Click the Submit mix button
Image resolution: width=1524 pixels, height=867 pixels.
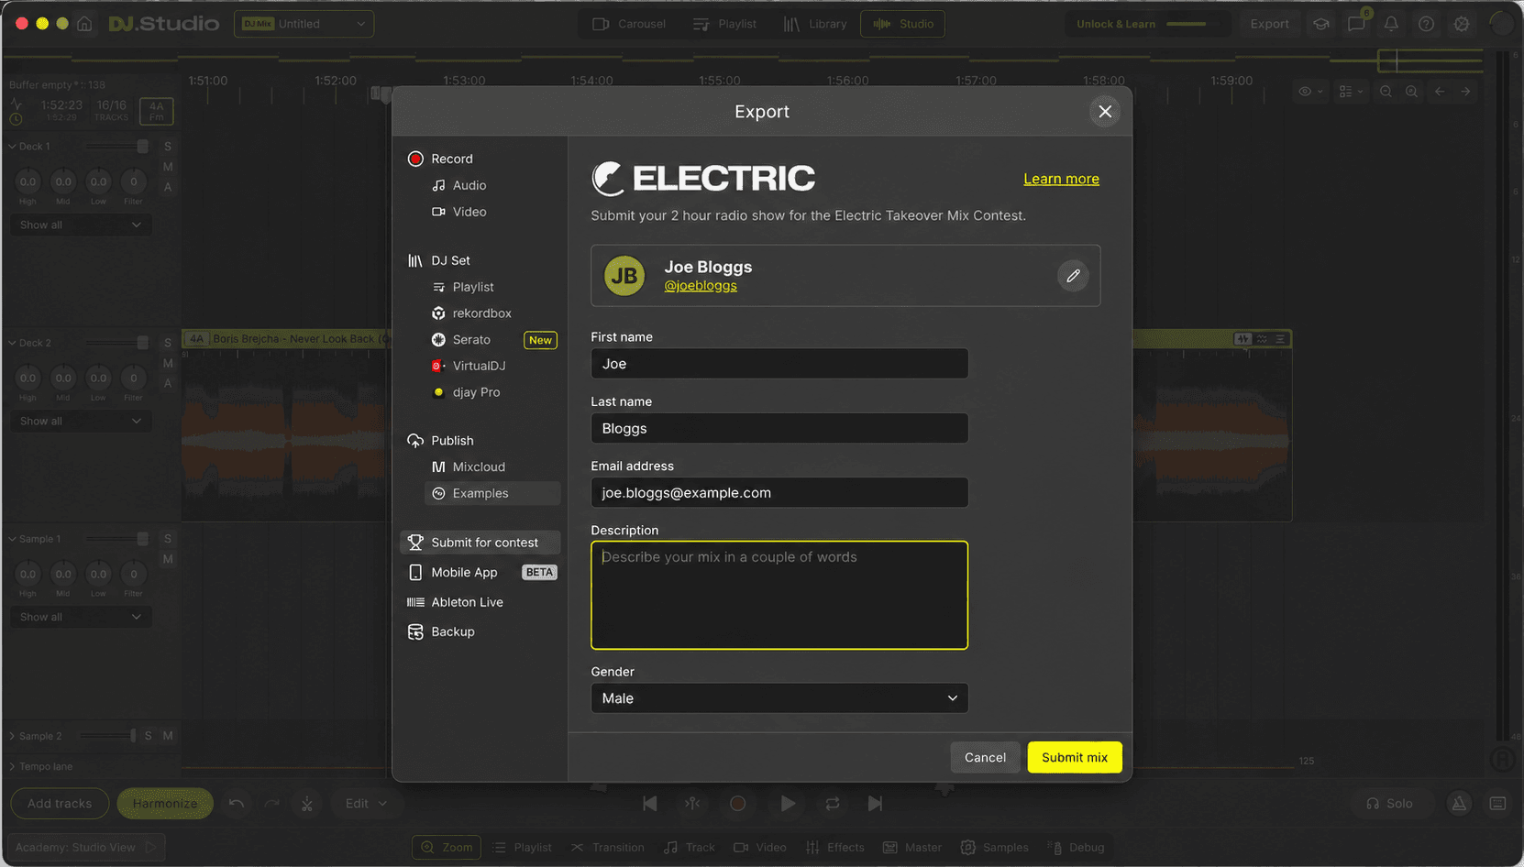click(x=1075, y=757)
